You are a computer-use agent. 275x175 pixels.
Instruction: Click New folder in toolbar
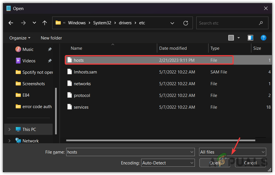tap(51, 38)
